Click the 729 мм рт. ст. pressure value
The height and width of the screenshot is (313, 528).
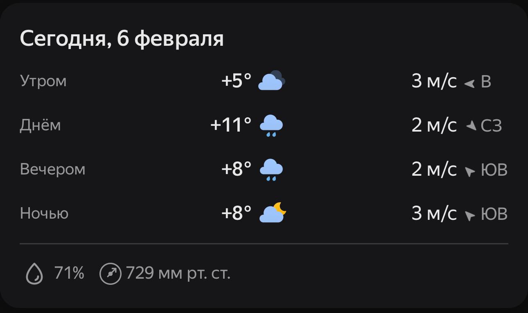[178, 273]
